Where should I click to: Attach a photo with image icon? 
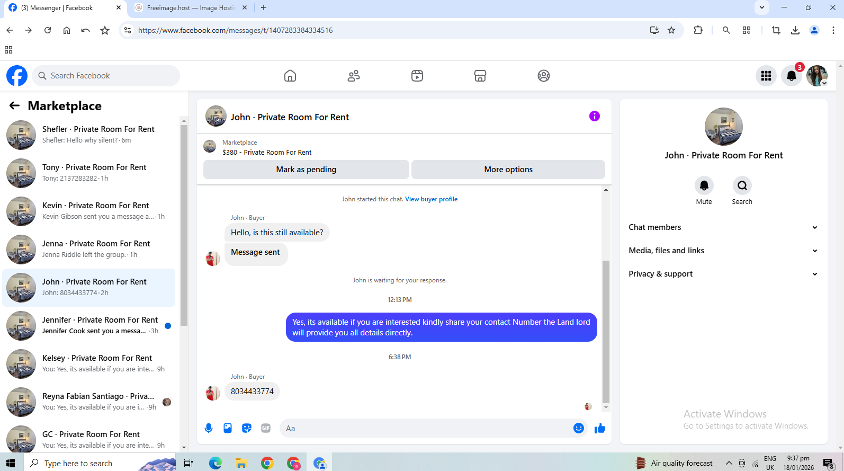tap(228, 428)
